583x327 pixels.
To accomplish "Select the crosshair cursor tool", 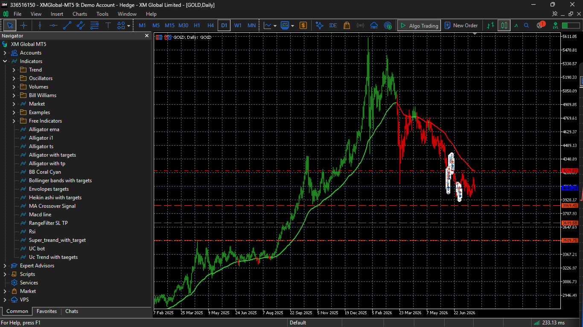I will coord(24,26).
